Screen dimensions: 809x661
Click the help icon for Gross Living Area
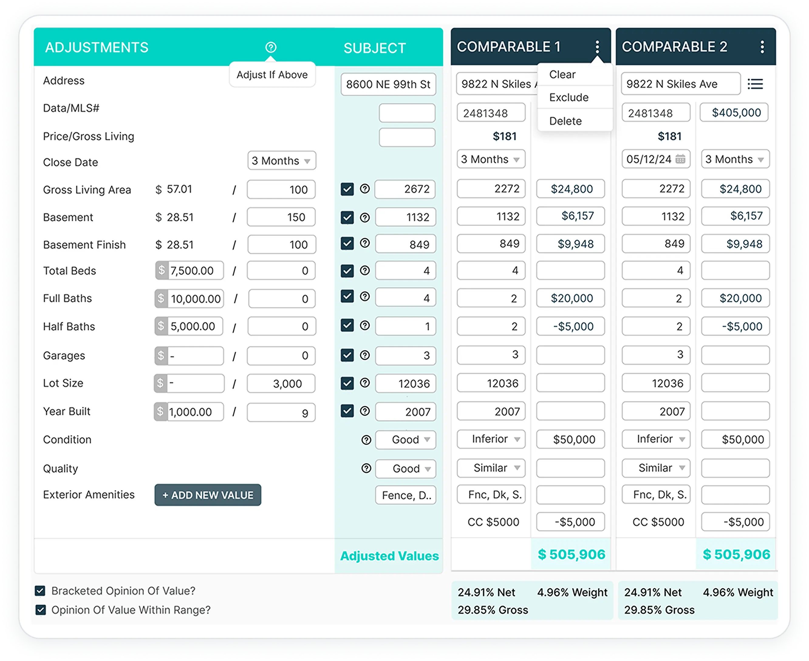365,188
